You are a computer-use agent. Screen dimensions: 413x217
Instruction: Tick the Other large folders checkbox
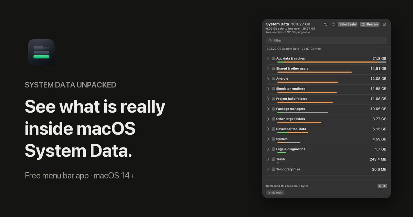(273, 119)
